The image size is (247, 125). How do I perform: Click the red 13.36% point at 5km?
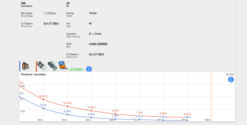[x=91, y=111]
